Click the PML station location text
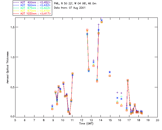Image resolution: width=162 pixels, height=130 pixels. tap(75, 4)
